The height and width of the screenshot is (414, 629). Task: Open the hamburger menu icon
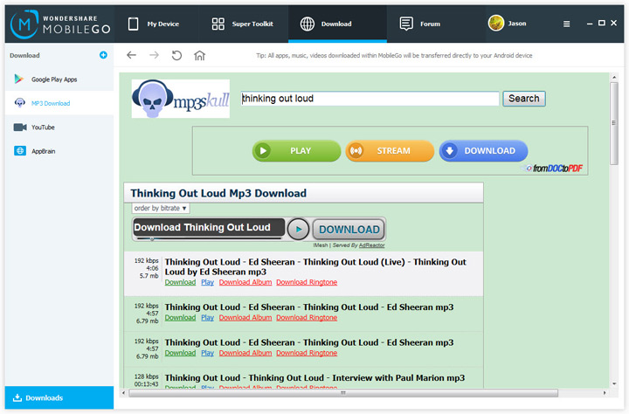point(566,24)
